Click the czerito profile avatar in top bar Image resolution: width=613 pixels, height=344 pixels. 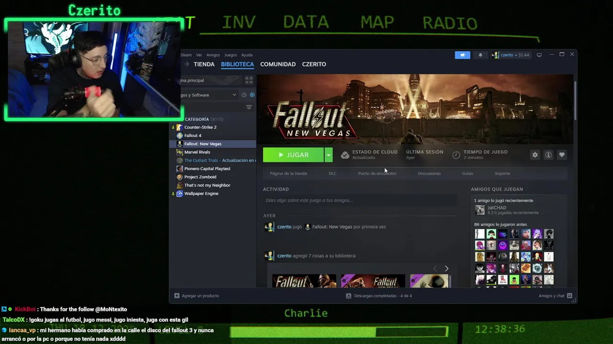[x=495, y=55]
